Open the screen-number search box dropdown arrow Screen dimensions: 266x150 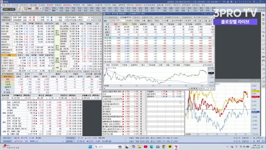pos(10,9)
